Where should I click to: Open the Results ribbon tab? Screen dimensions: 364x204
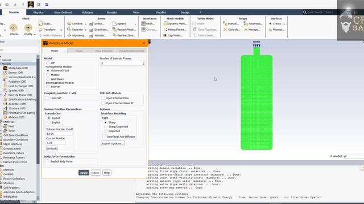[112, 12]
